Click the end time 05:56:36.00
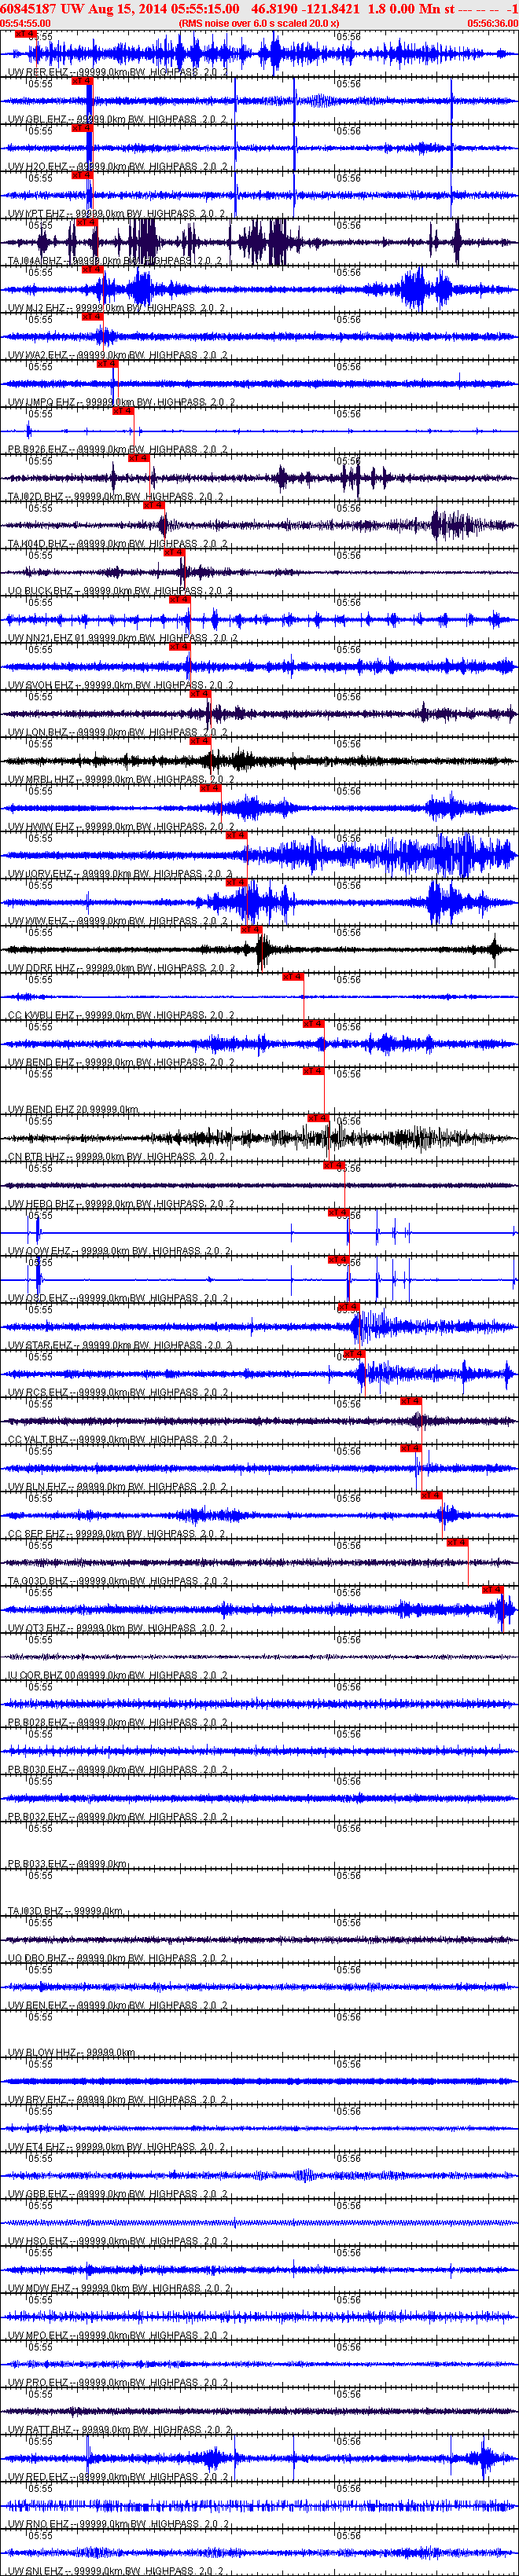This screenshot has height=2576, width=519. click(492, 23)
